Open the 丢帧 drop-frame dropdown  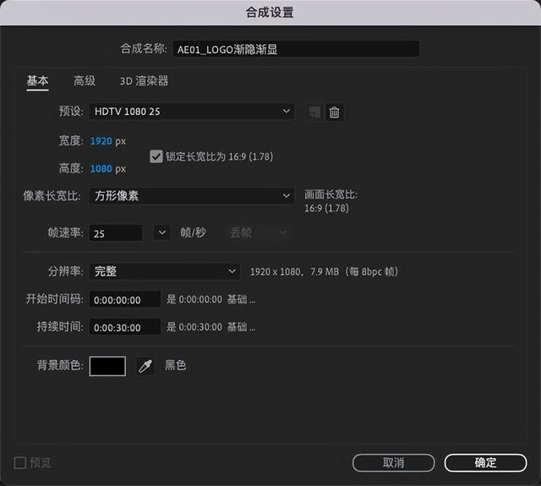(x=257, y=232)
